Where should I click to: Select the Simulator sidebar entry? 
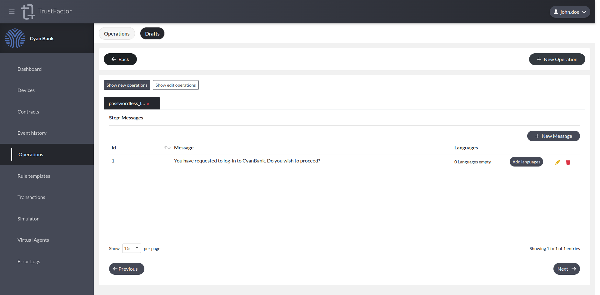click(28, 219)
